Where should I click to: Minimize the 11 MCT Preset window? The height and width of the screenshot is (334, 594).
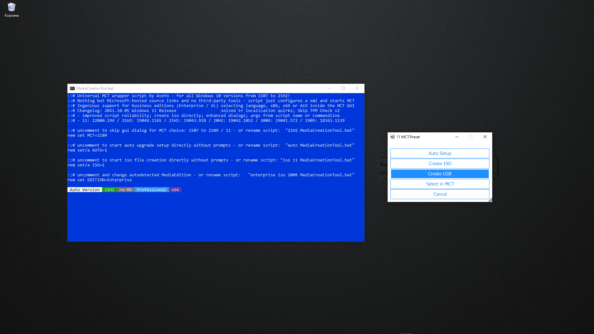(457, 137)
